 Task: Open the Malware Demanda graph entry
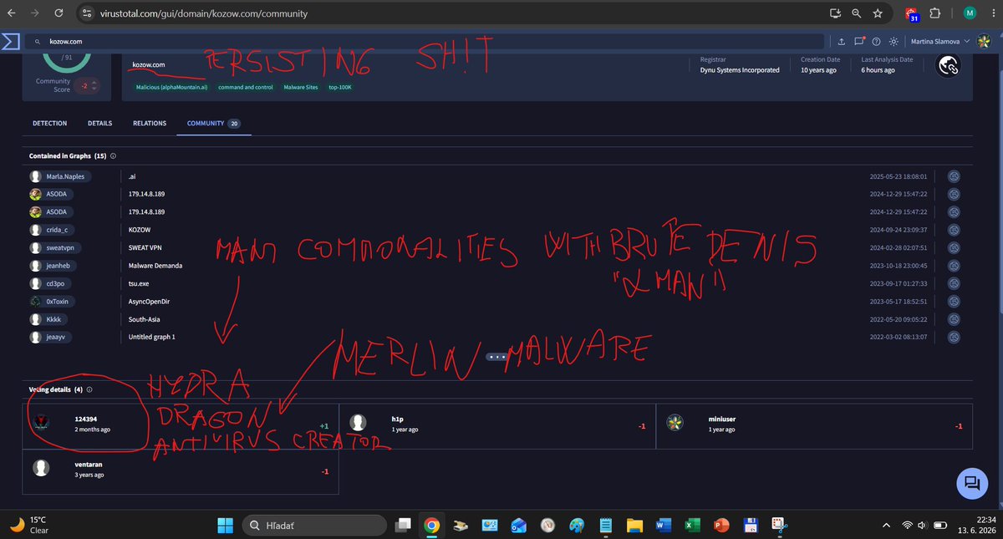pyautogui.click(x=155, y=266)
